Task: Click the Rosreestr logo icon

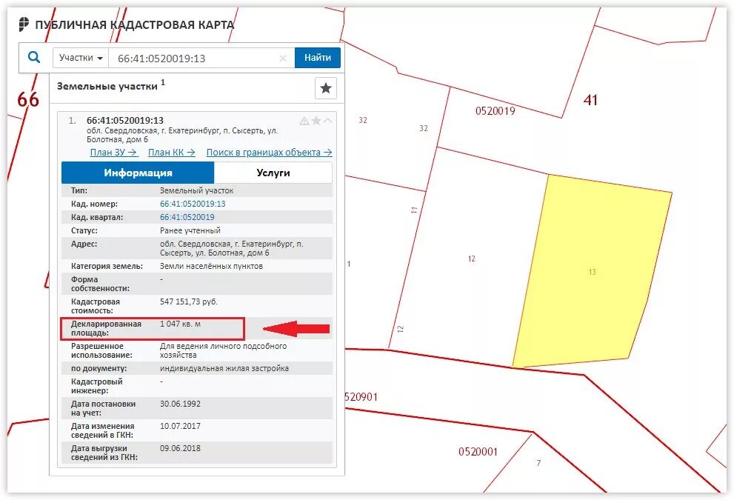Action: click(24, 24)
